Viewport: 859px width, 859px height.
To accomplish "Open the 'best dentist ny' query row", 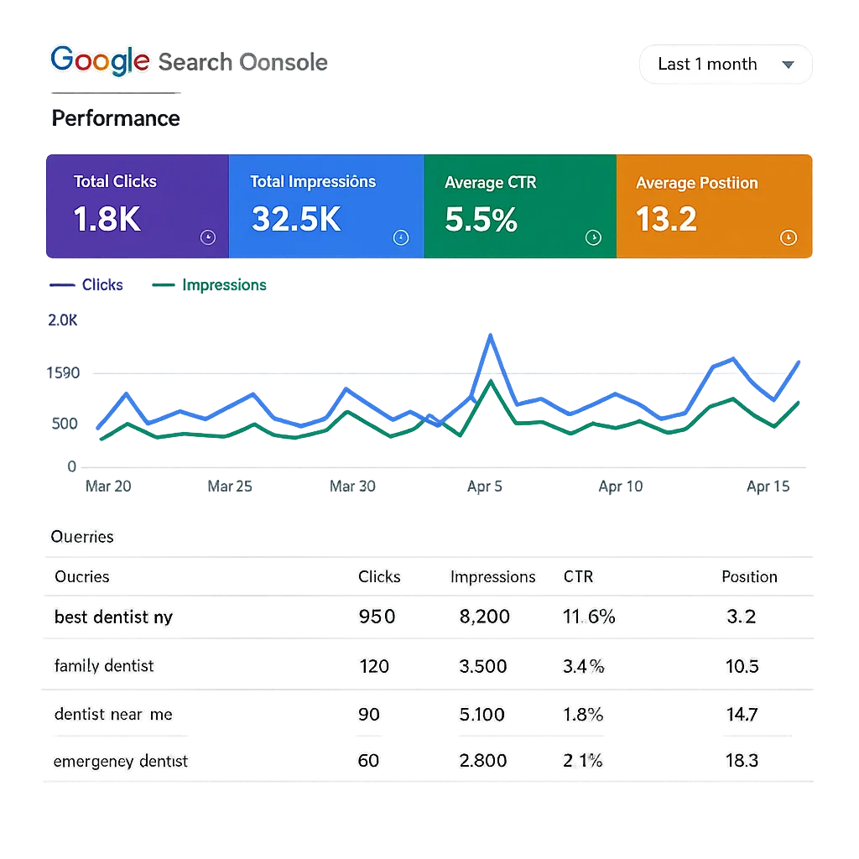I will [114, 617].
